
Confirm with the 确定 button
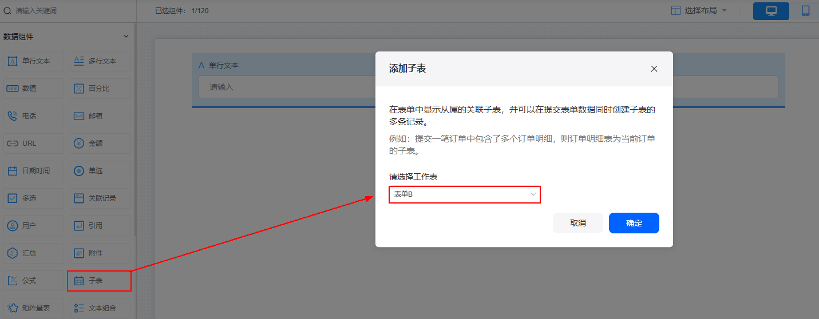[x=634, y=223]
